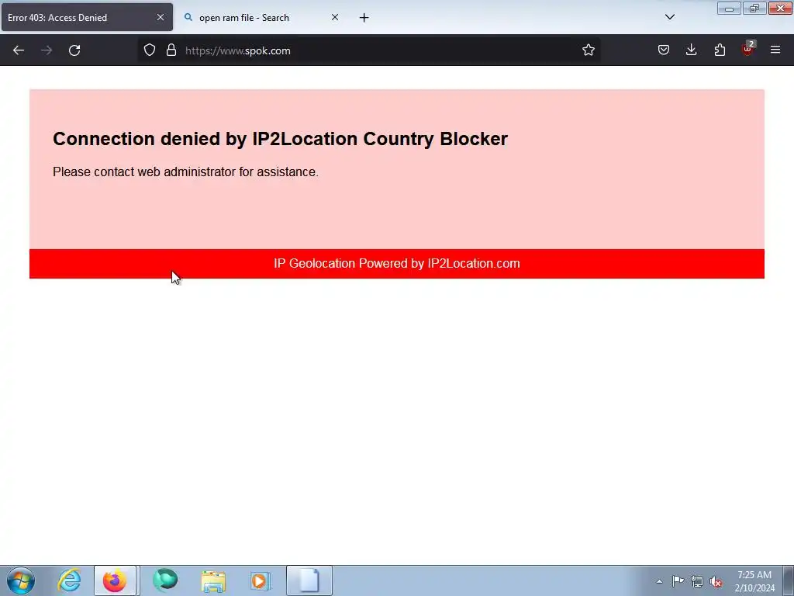Click IP Geolocation Powered by IP2Location.com text
Viewport: 794px width, 596px height.
[396, 264]
